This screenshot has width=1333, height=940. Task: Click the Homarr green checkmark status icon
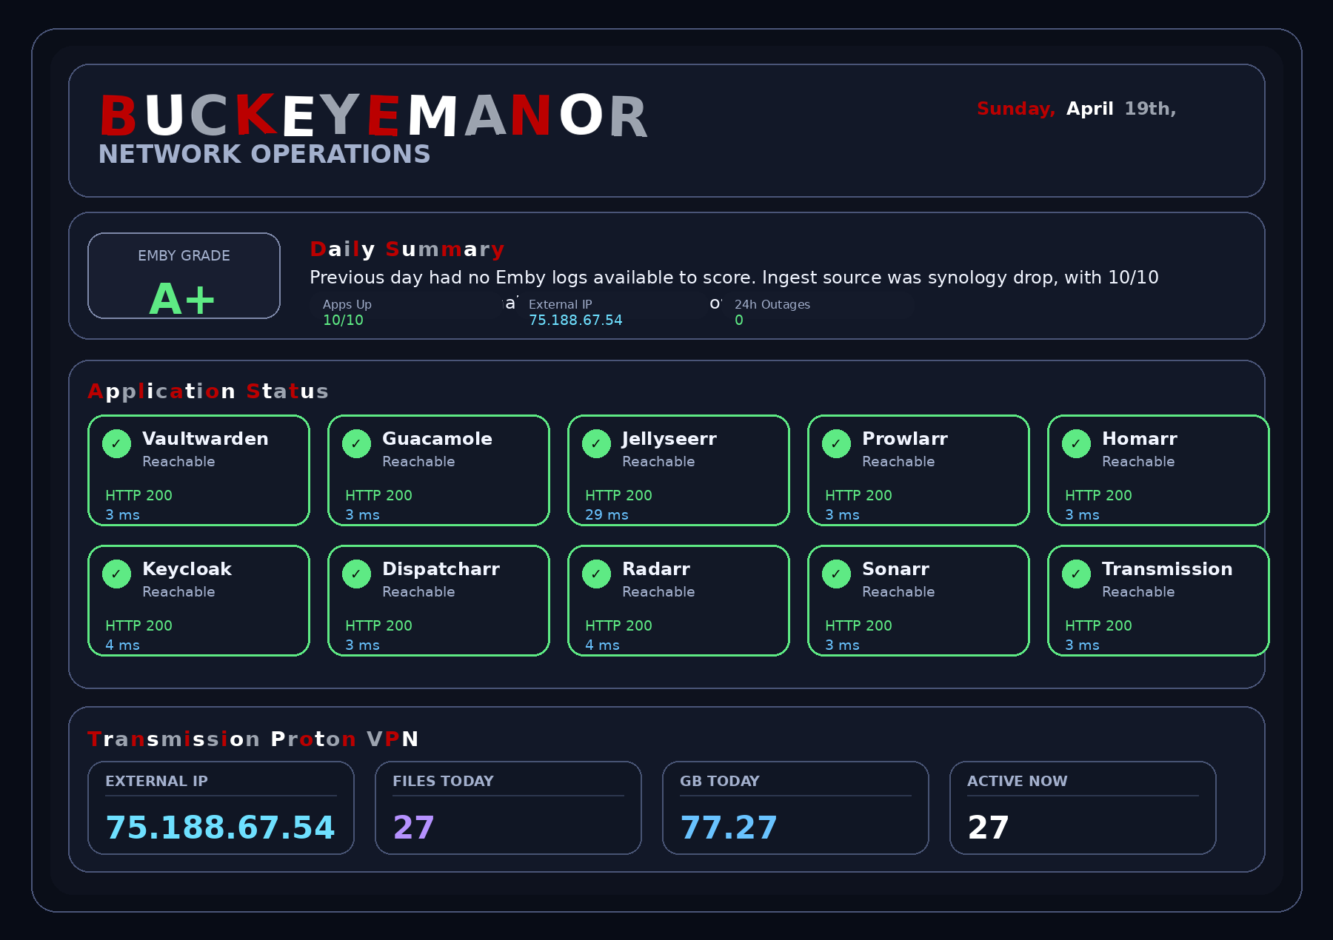(x=1076, y=444)
